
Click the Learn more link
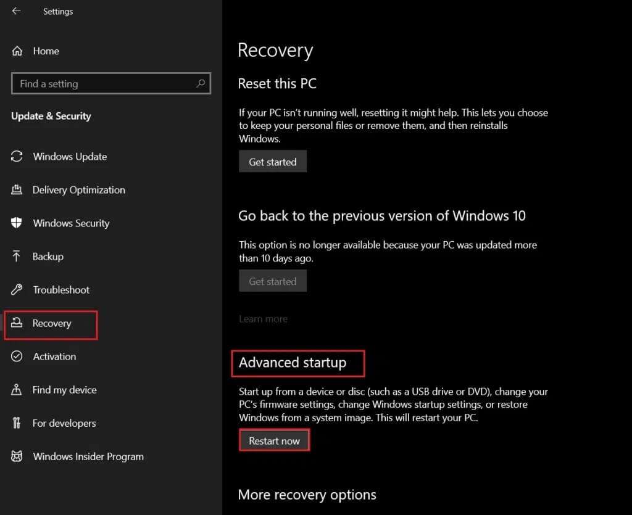tap(263, 319)
